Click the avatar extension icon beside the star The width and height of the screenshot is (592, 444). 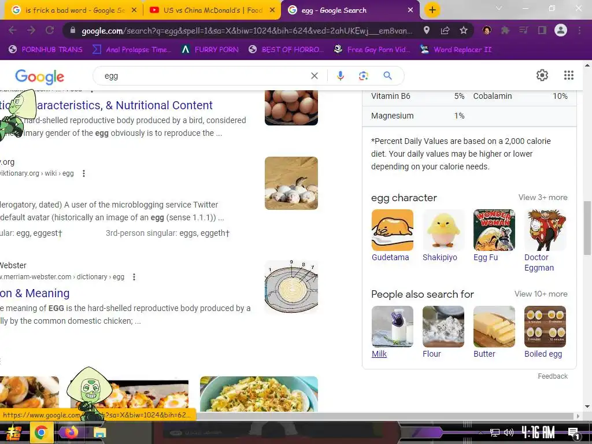click(x=487, y=30)
